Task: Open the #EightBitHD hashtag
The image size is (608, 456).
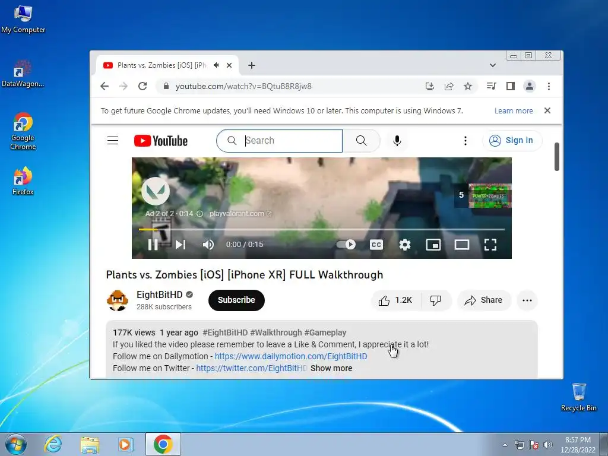Action: click(225, 332)
